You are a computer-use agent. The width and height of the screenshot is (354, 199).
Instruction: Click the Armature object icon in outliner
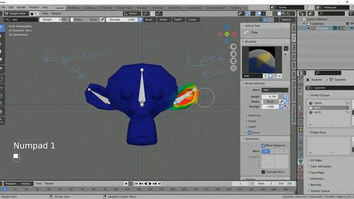click(x=314, y=28)
